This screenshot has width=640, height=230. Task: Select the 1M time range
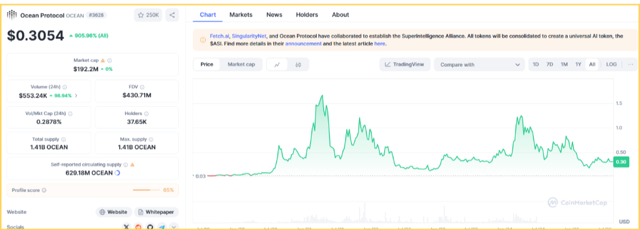[564, 64]
